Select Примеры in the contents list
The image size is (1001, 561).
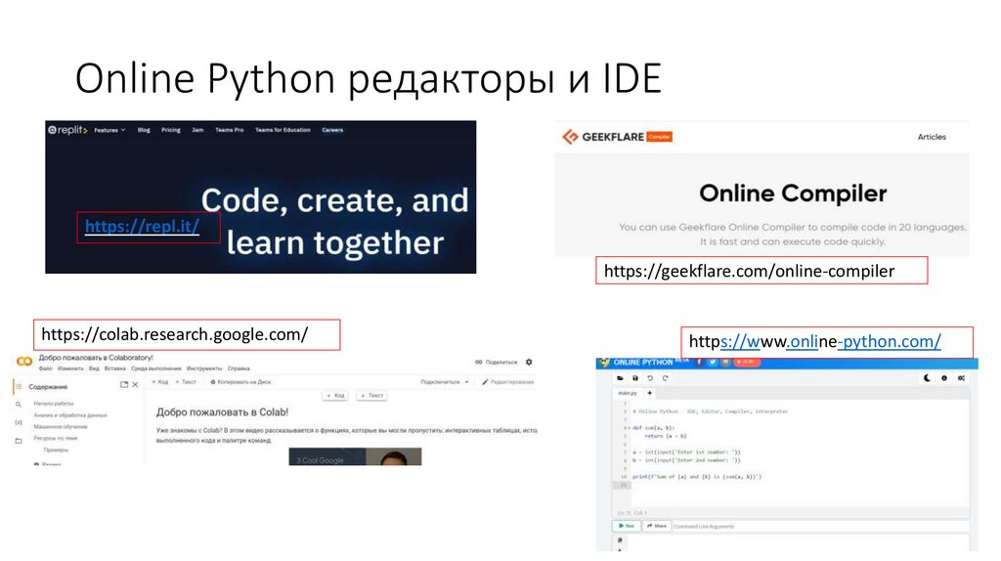56,450
